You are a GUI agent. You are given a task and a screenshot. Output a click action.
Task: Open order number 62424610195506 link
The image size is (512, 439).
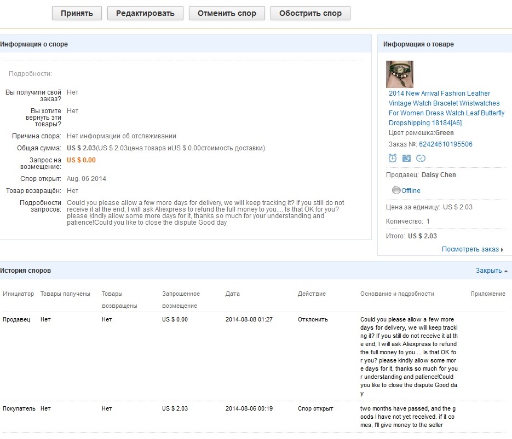click(445, 144)
